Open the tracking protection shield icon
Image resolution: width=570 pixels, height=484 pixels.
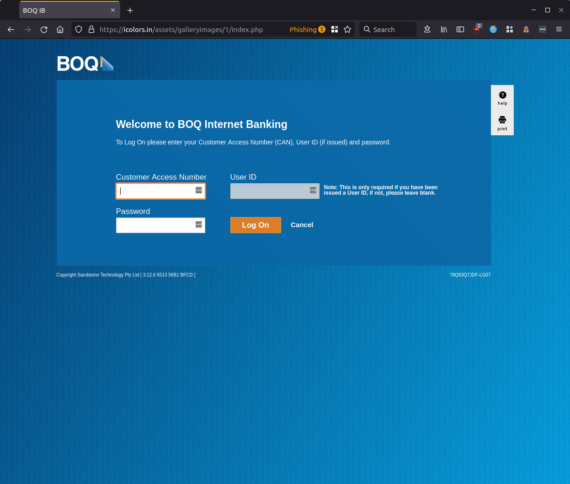click(78, 29)
